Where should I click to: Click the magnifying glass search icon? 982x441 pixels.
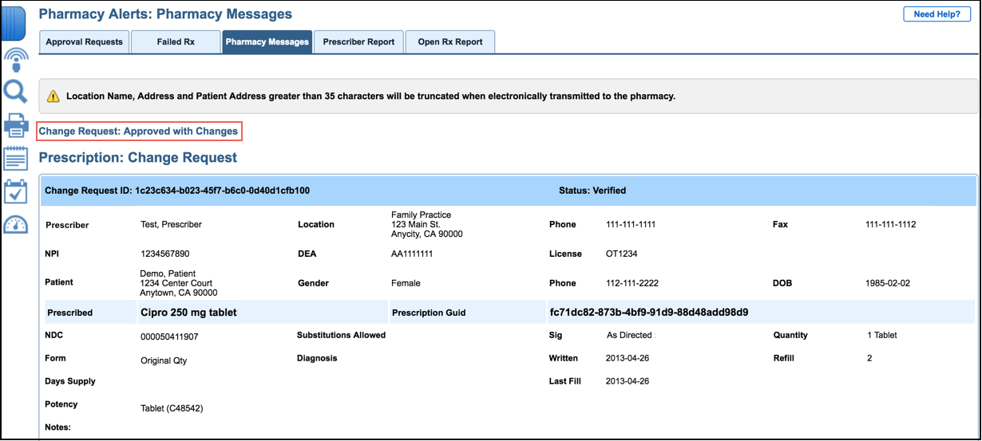[x=16, y=92]
